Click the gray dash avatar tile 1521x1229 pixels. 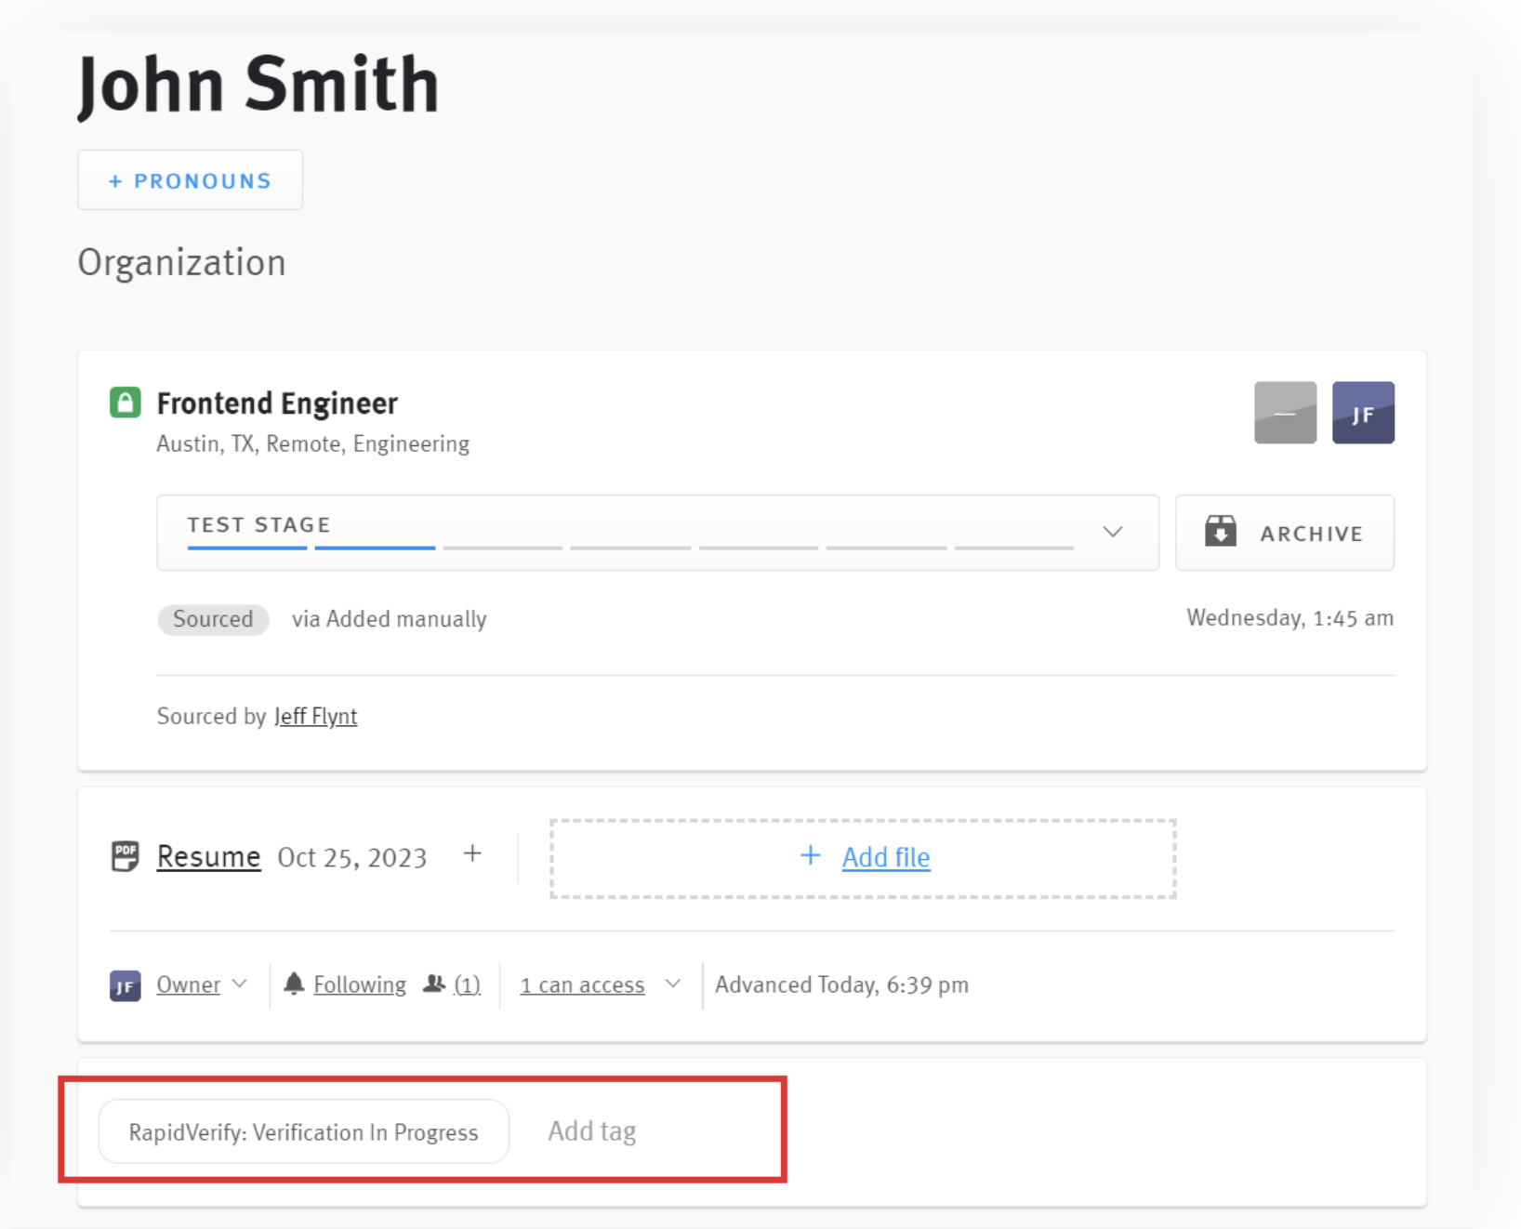click(1285, 413)
